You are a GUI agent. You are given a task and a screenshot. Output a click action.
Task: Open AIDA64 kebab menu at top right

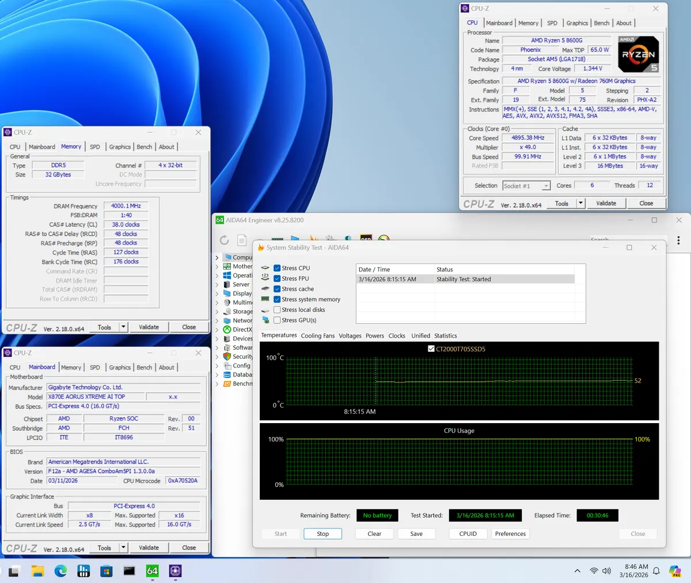point(678,240)
